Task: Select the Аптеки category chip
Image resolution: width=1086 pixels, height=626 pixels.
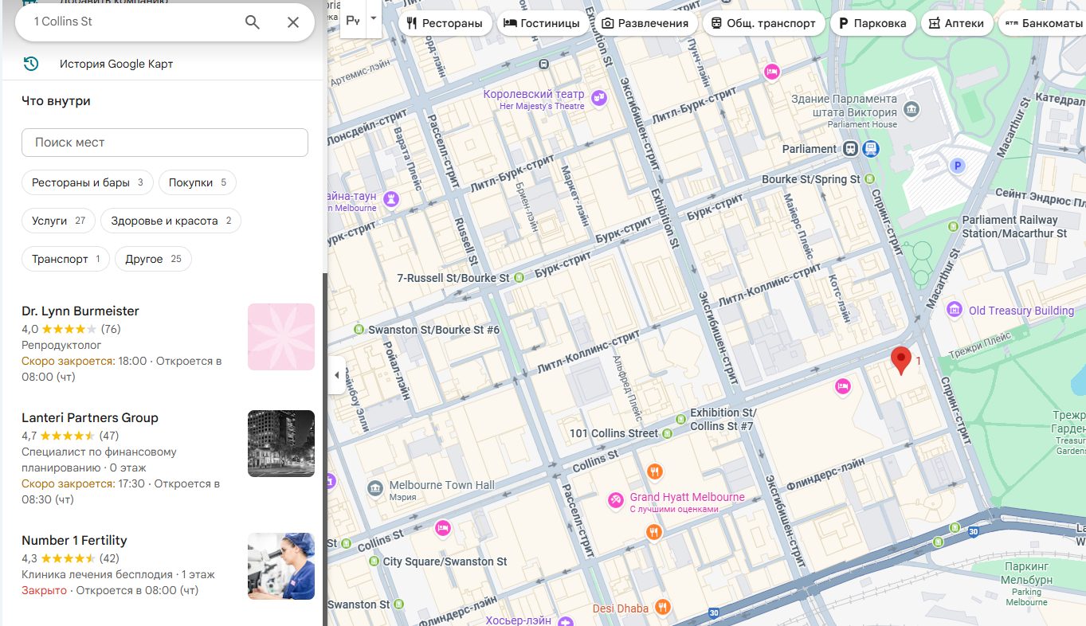Action: (x=956, y=23)
